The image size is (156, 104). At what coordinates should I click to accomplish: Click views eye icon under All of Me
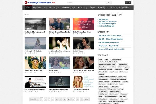point(25,34)
